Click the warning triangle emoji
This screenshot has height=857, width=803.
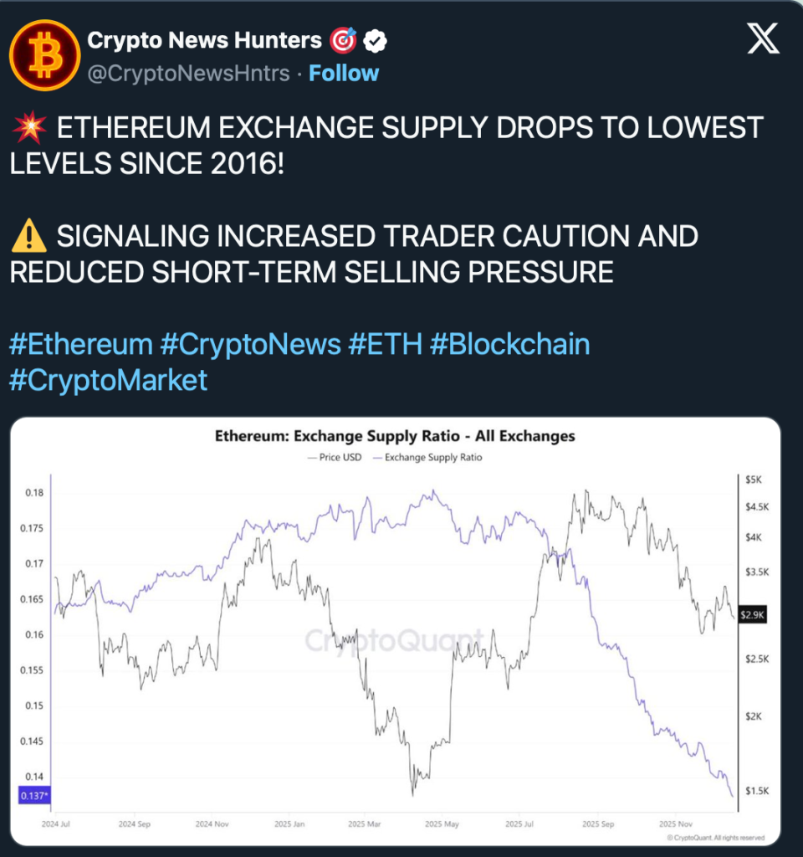click(29, 237)
